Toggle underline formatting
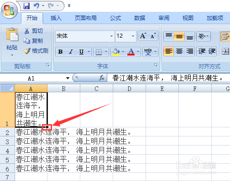 point(82,52)
